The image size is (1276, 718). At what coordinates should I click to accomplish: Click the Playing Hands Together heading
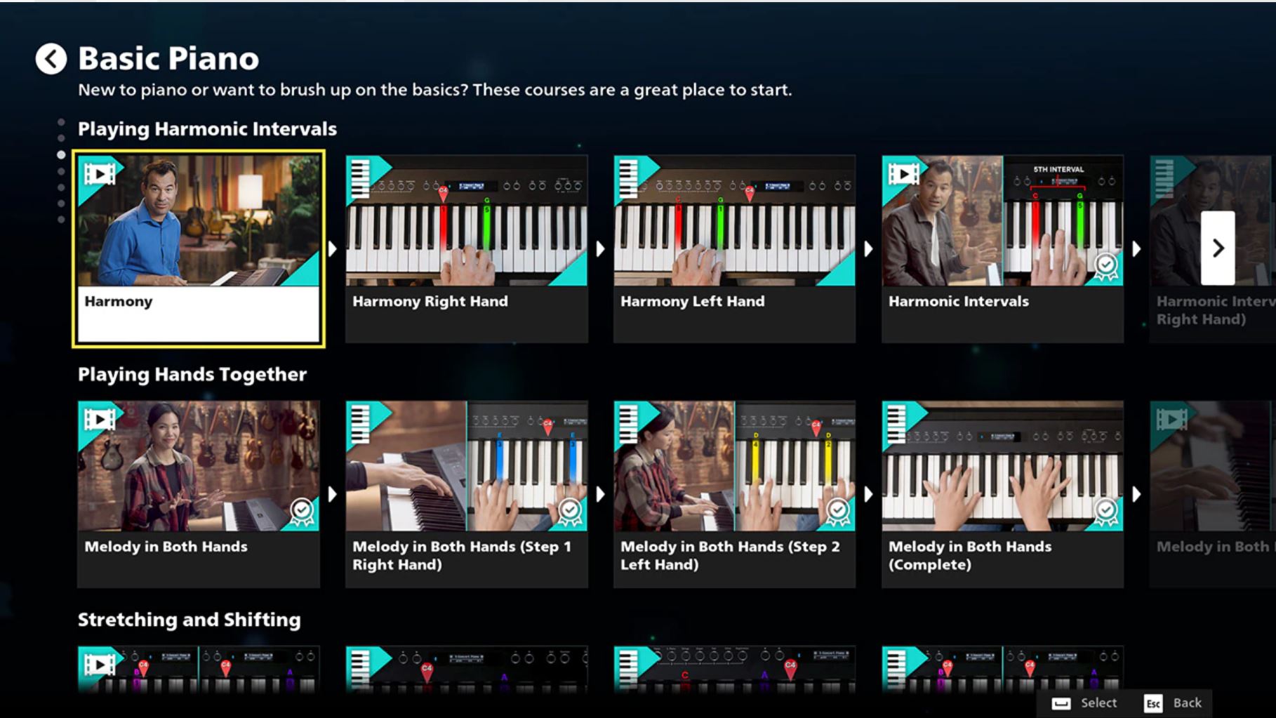(192, 374)
